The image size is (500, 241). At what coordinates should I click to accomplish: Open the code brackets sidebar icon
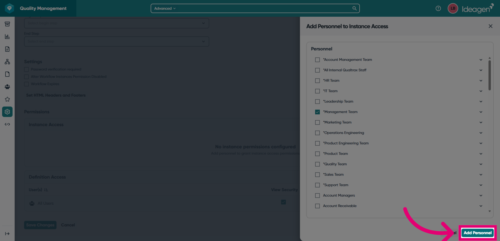point(7,124)
